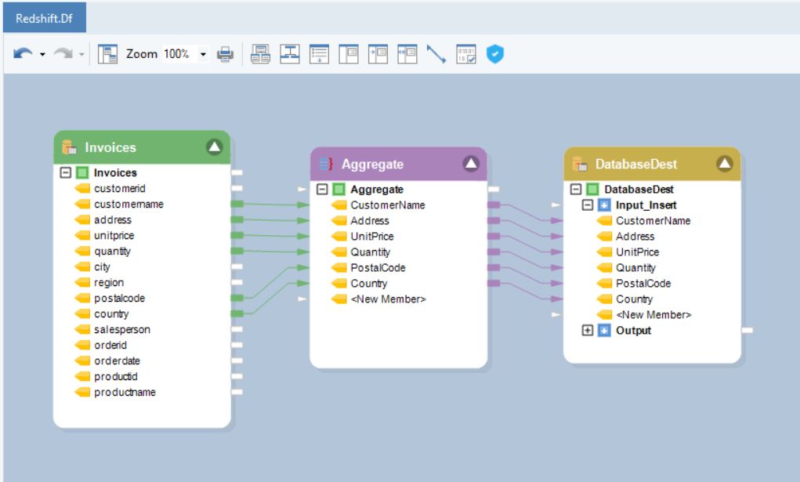Click the Aggregate transformation header icon
Screen dimensions: 800x482
(326, 164)
